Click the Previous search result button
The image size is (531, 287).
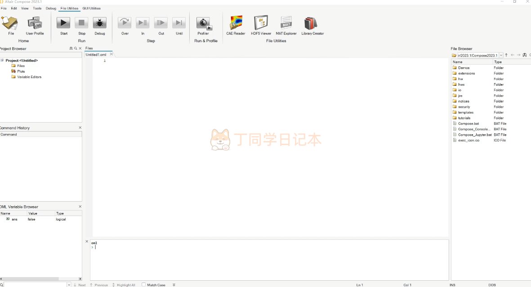98,285
